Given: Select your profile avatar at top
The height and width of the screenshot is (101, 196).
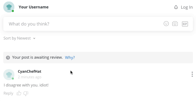Looking at the screenshot, I should click(x=9, y=7).
